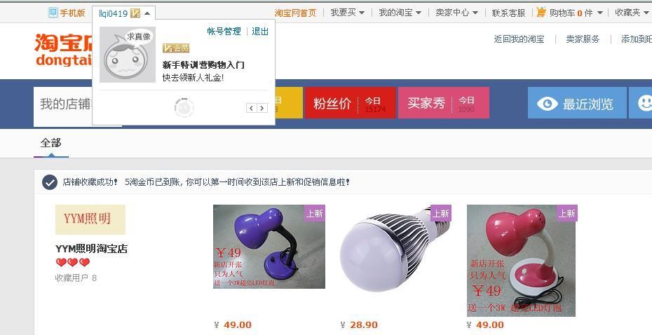
Task: Open the purple desk lamp product thumbnail
Action: [x=269, y=247]
